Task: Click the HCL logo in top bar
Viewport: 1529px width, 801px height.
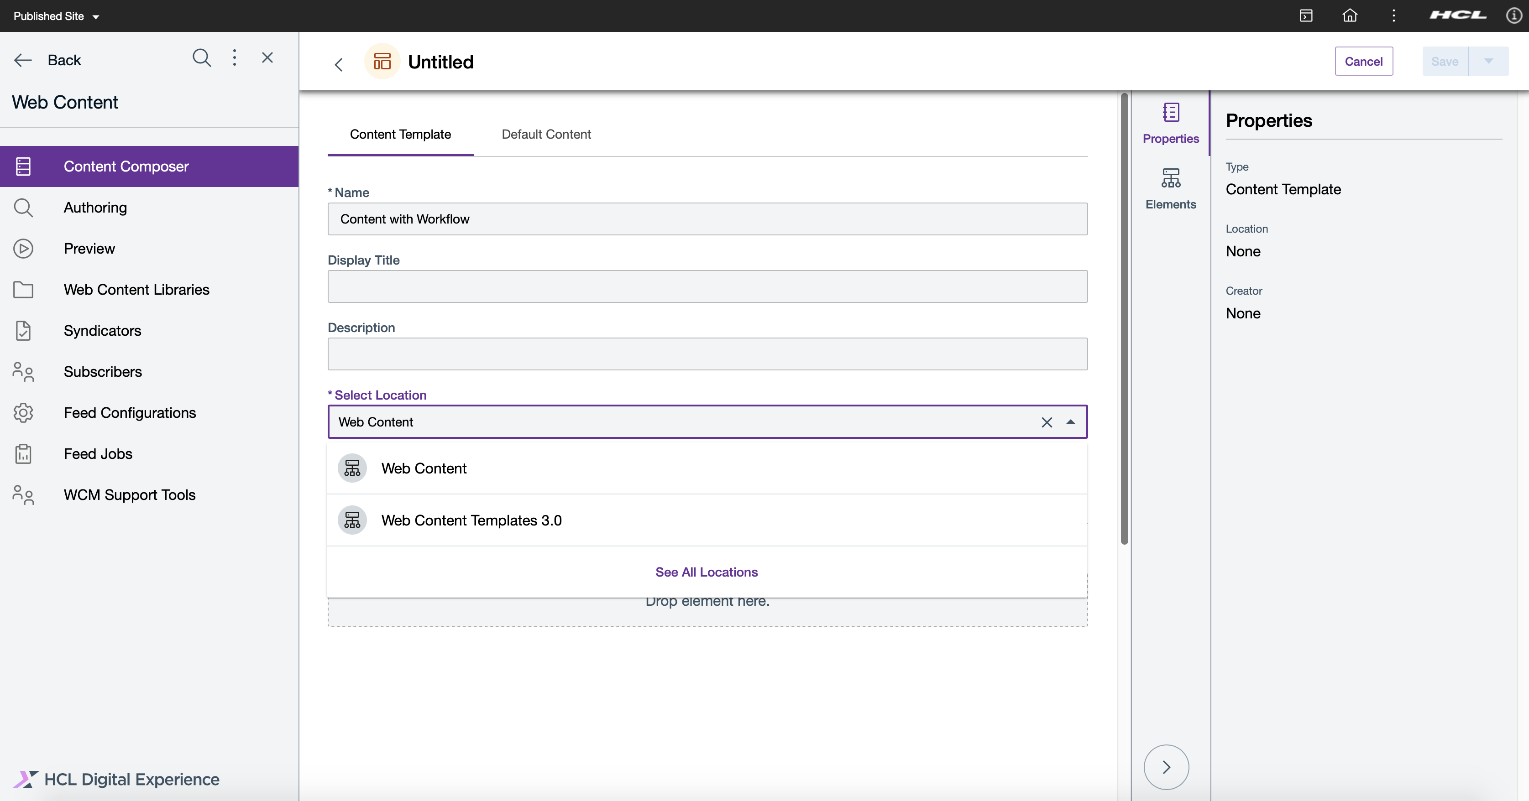Action: click(x=1458, y=16)
